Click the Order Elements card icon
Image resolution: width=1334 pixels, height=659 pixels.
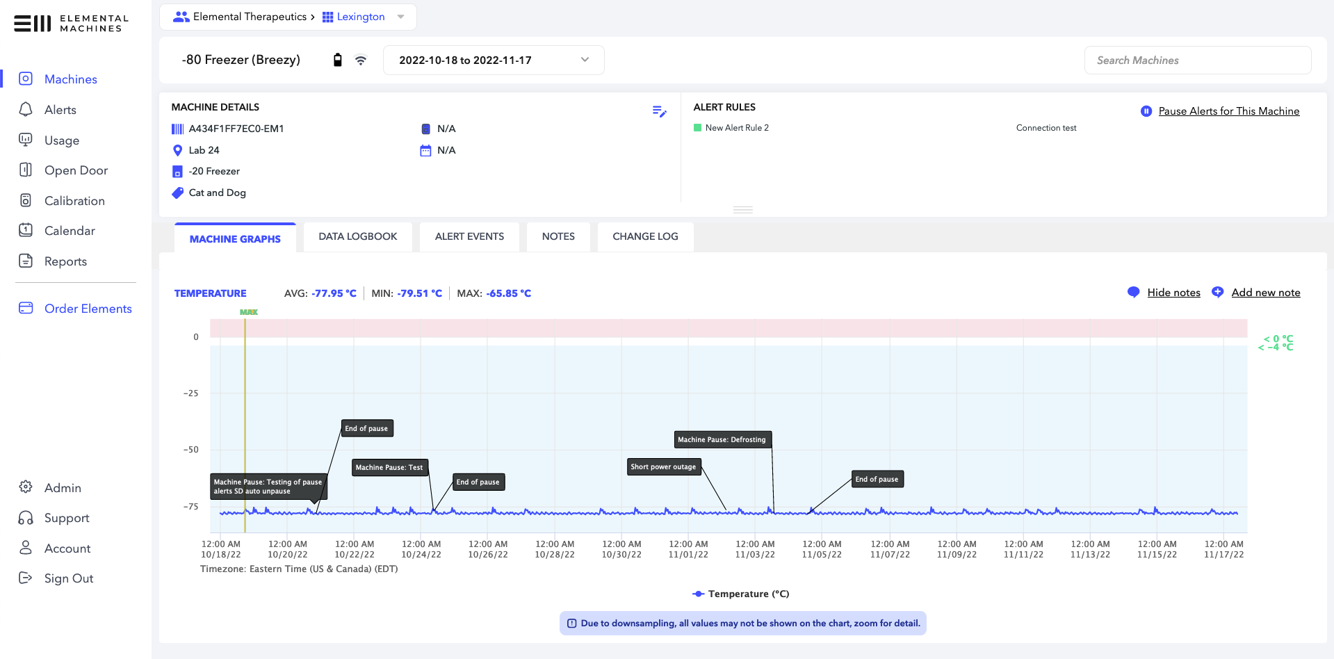coord(26,308)
